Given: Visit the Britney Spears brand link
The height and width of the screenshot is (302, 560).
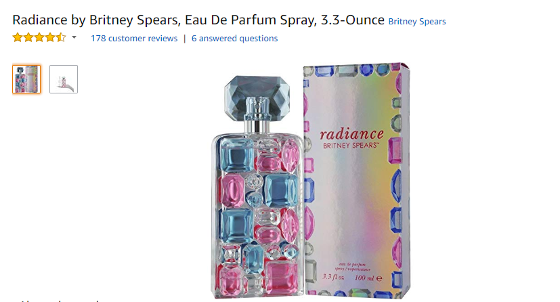Looking at the screenshot, I should tap(417, 22).
